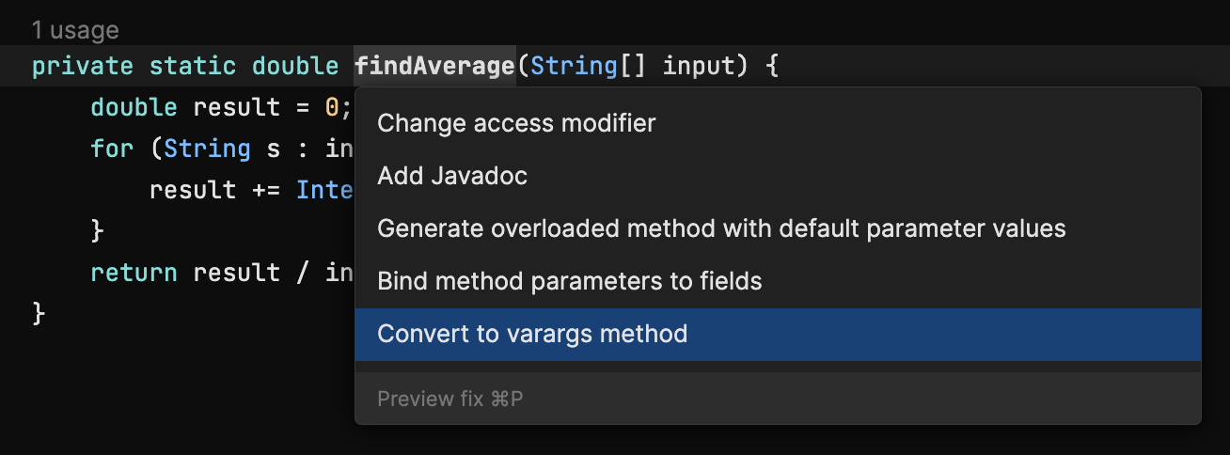Click the return keyword
This screenshot has width=1230, height=455.
(x=134, y=273)
